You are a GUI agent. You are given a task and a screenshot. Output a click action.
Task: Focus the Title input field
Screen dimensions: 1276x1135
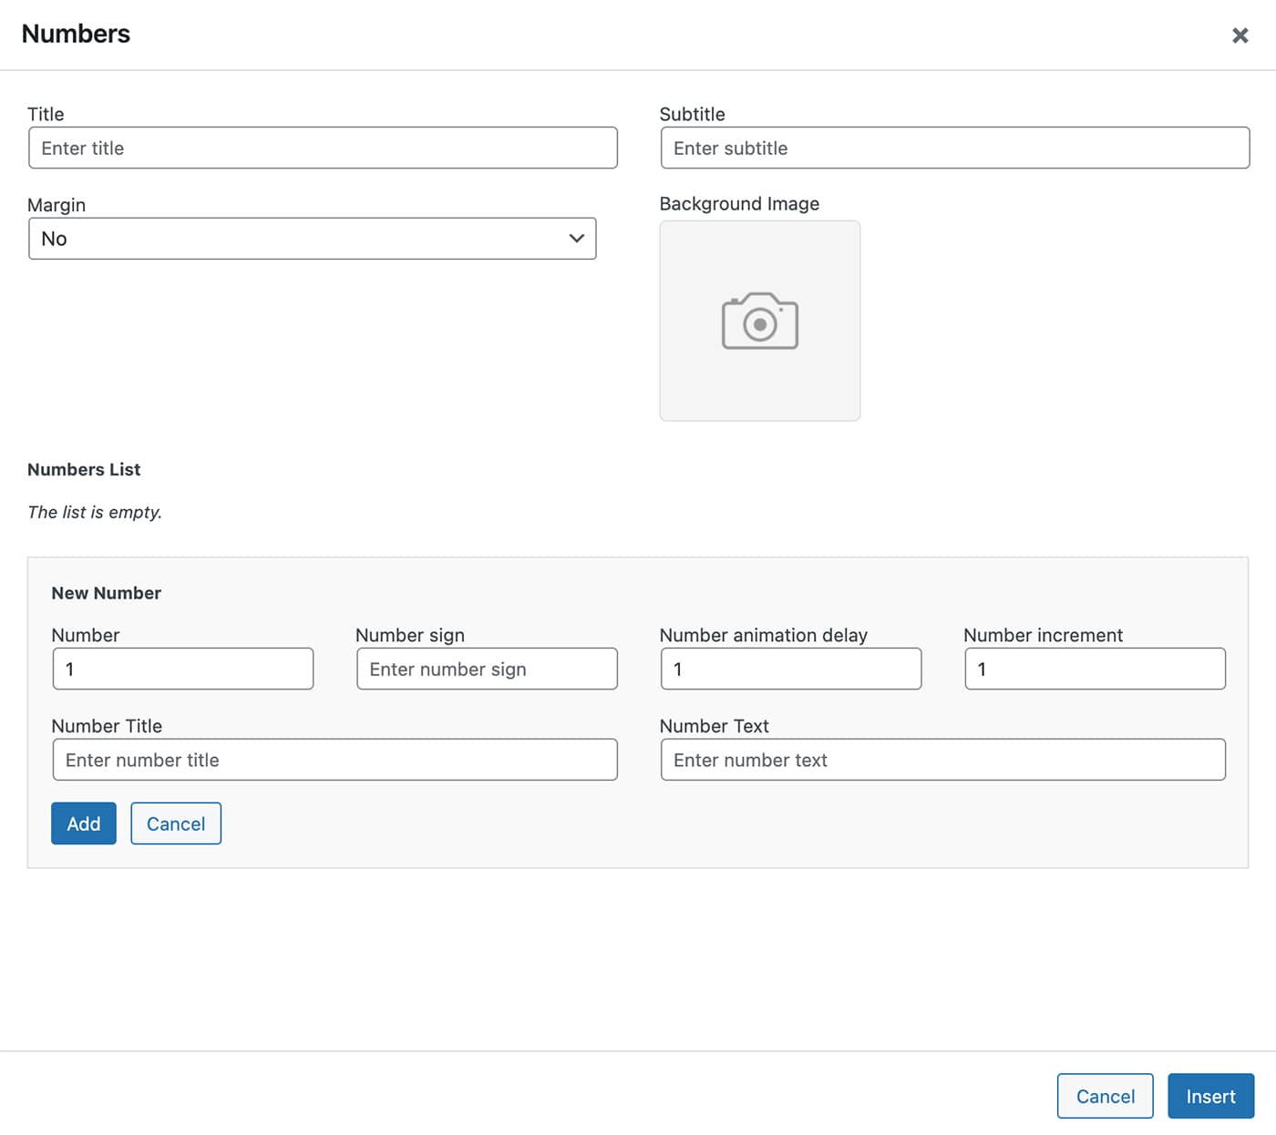point(323,148)
